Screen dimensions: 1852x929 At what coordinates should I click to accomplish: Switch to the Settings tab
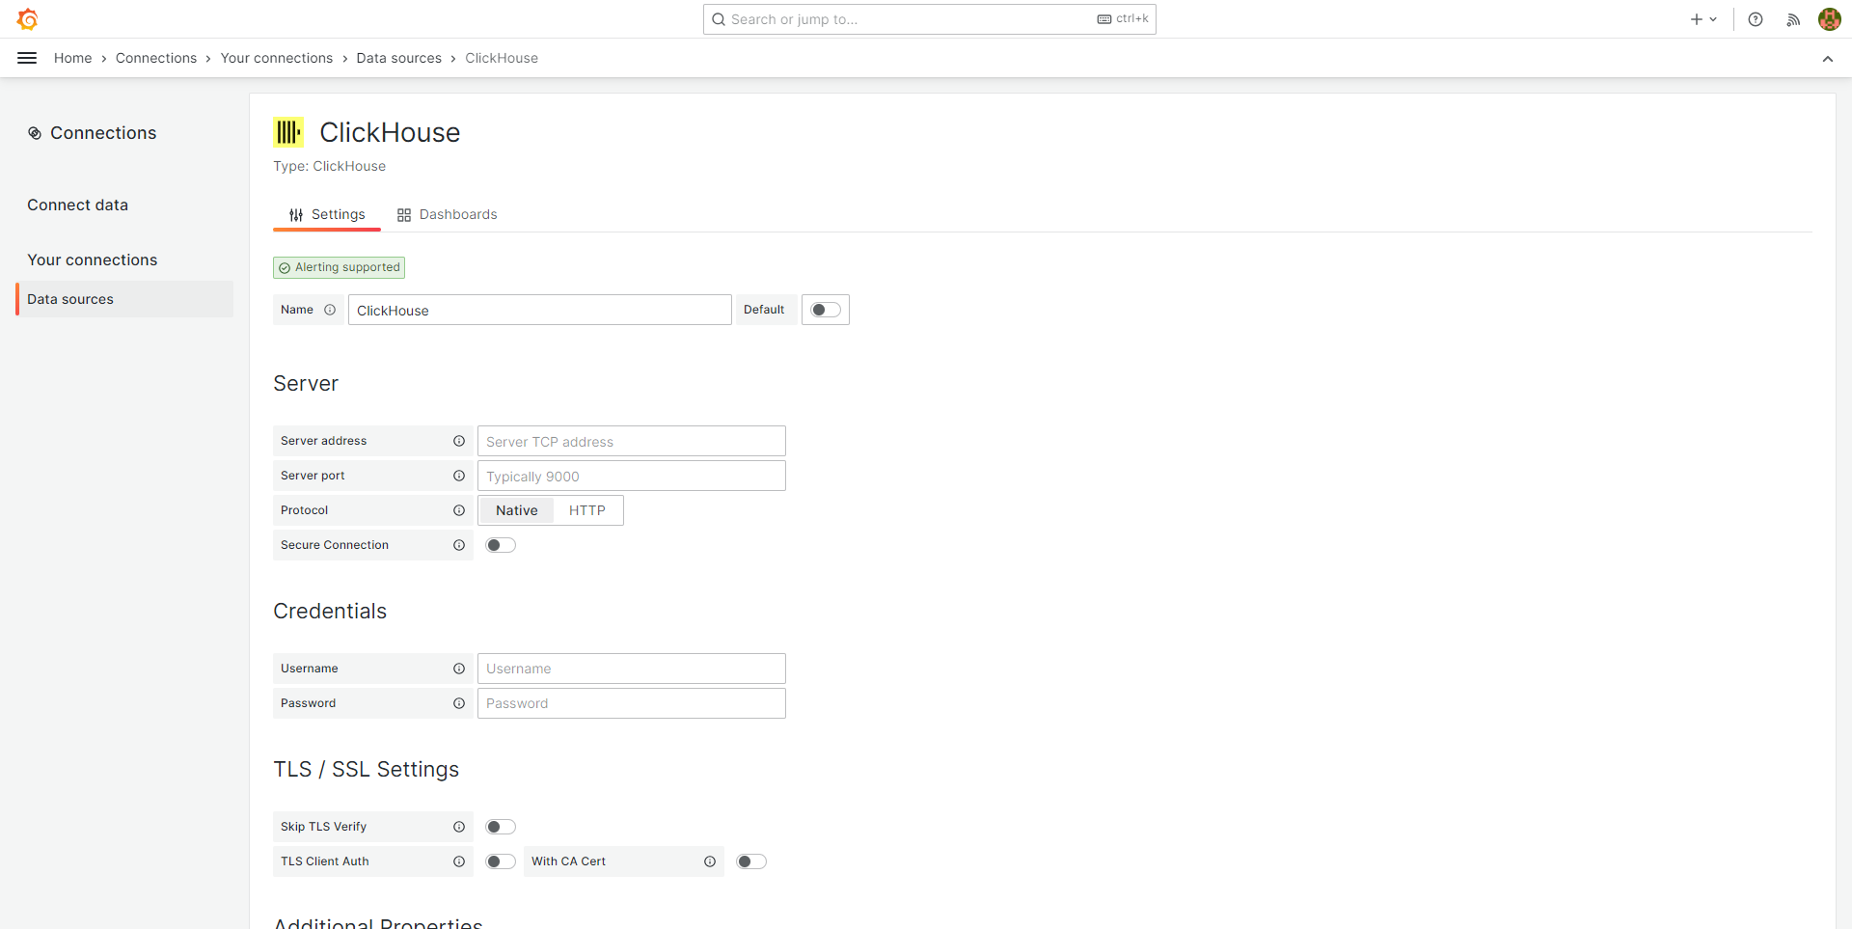tap(327, 214)
